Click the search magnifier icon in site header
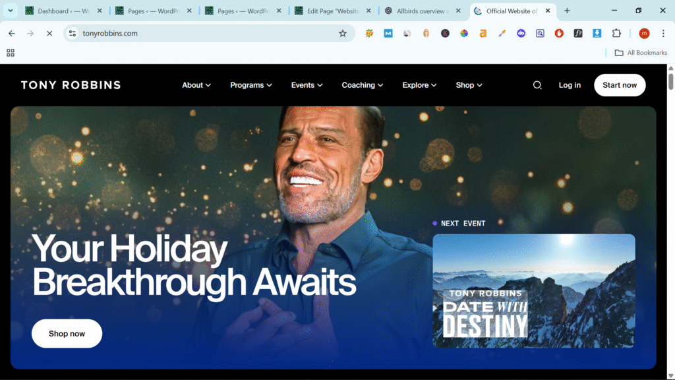 pyautogui.click(x=537, y=85)
